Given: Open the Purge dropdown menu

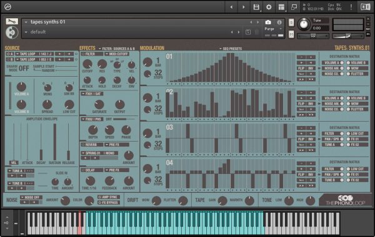Looking at the screenshot, I should [x=274, y=29].
